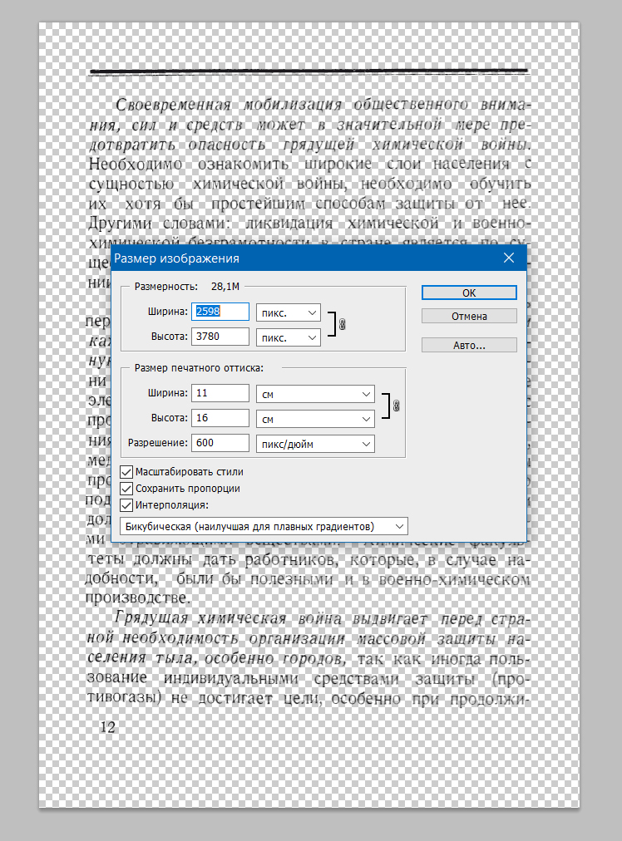Click the Размер печатного оттиска label
Viewport: 622px width, 841px height.
coord(199,368)
